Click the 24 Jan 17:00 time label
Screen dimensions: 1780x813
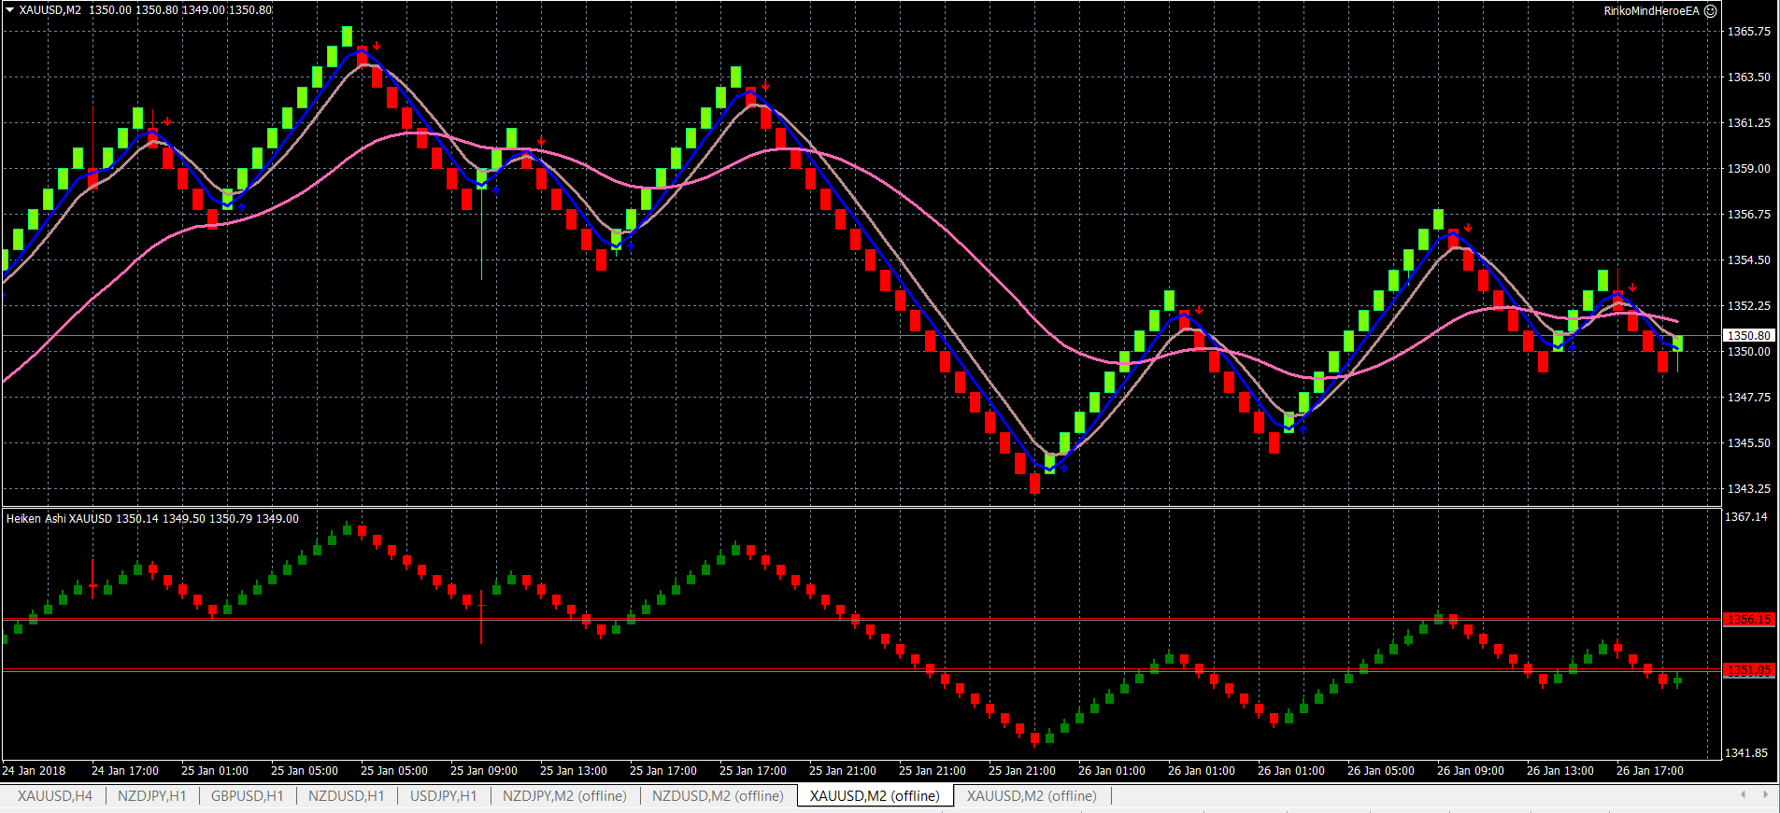125,771
